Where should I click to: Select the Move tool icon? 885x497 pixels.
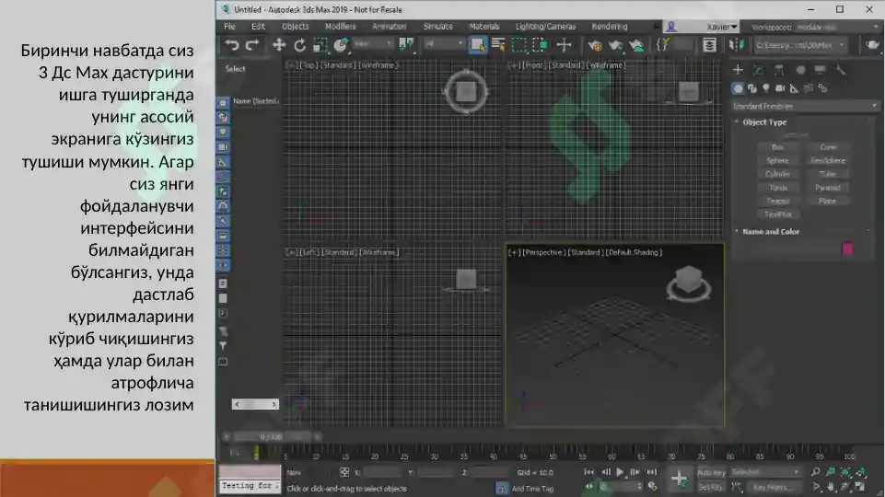tap(279, 45)
